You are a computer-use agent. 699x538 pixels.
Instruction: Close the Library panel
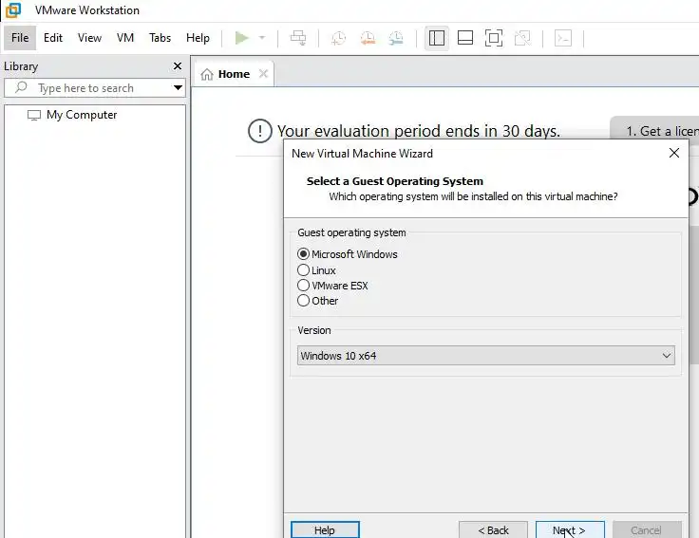coord(178,65)
